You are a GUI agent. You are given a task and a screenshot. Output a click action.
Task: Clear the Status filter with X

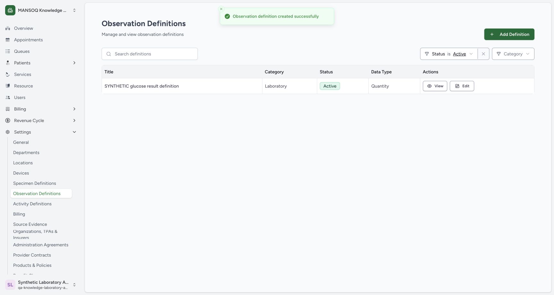(x=483, y=54)
